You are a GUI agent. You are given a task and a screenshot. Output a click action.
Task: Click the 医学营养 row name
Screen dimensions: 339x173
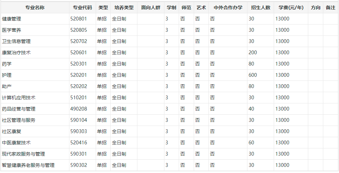point(12,30)
